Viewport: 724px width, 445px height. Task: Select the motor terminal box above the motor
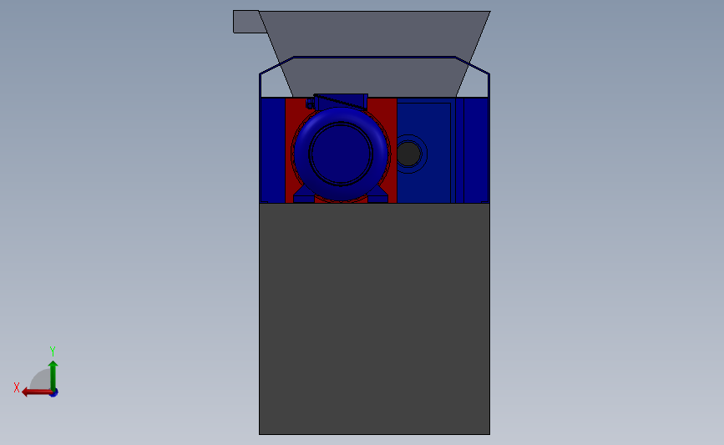(x=341, y=101)
